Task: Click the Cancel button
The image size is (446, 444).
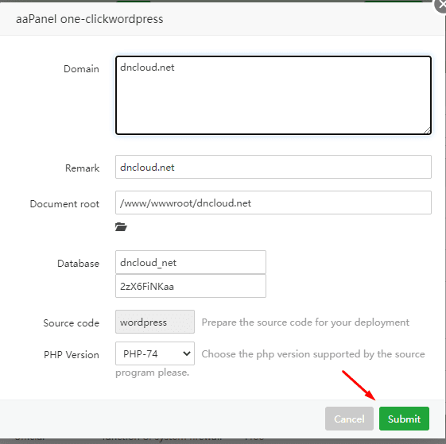Action: (x=349, y=419)
